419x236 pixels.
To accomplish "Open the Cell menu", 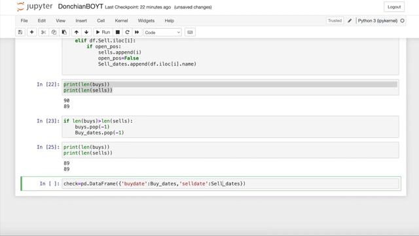I will click(101, 20).
